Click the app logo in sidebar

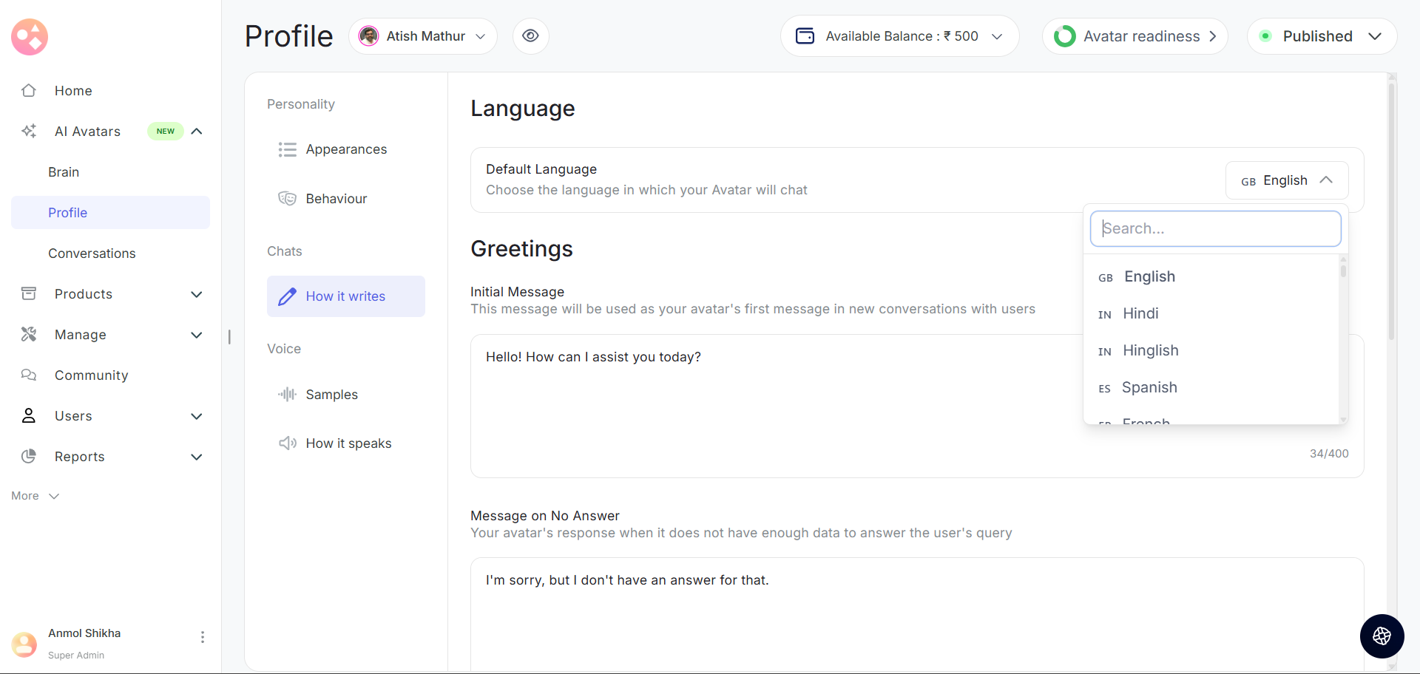(30, 37)
